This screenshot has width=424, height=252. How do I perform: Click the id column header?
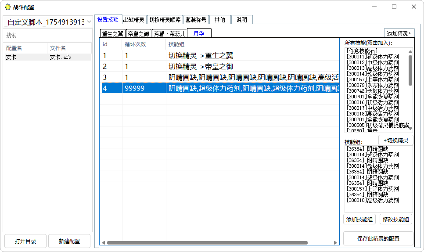[111, 44]
